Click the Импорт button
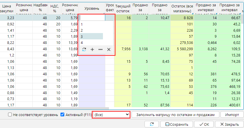Screen dimensions: 244x128 pos(232,115)
